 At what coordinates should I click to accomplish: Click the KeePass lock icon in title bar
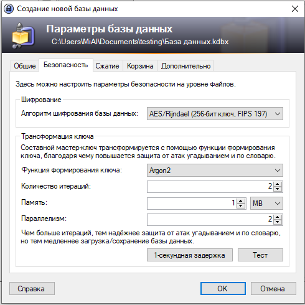(x=9, y=9)
